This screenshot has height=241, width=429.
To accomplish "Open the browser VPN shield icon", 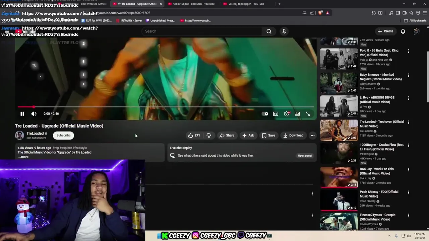I will coord(418,13).
